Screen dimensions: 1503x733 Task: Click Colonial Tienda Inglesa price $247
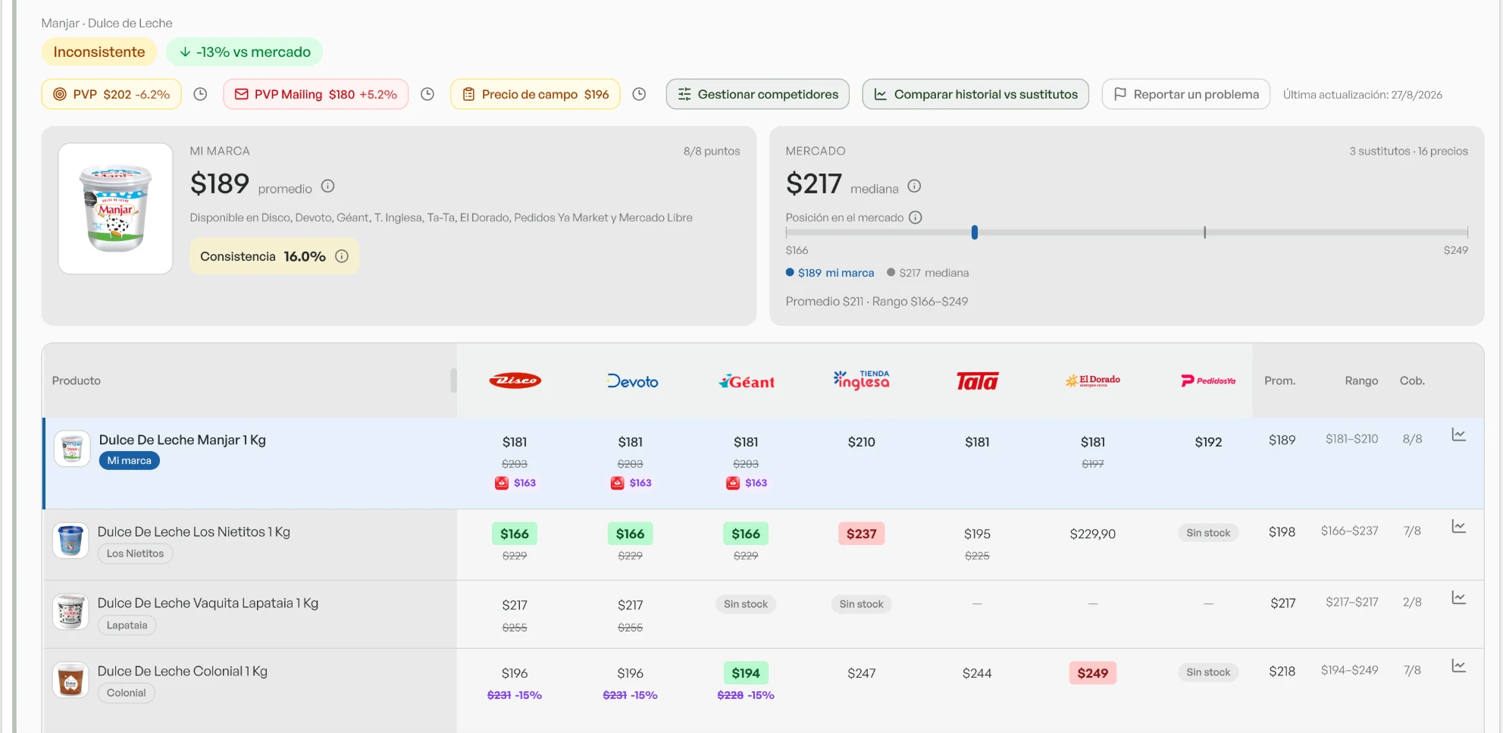pyautogui.click(x=862, y=673)
